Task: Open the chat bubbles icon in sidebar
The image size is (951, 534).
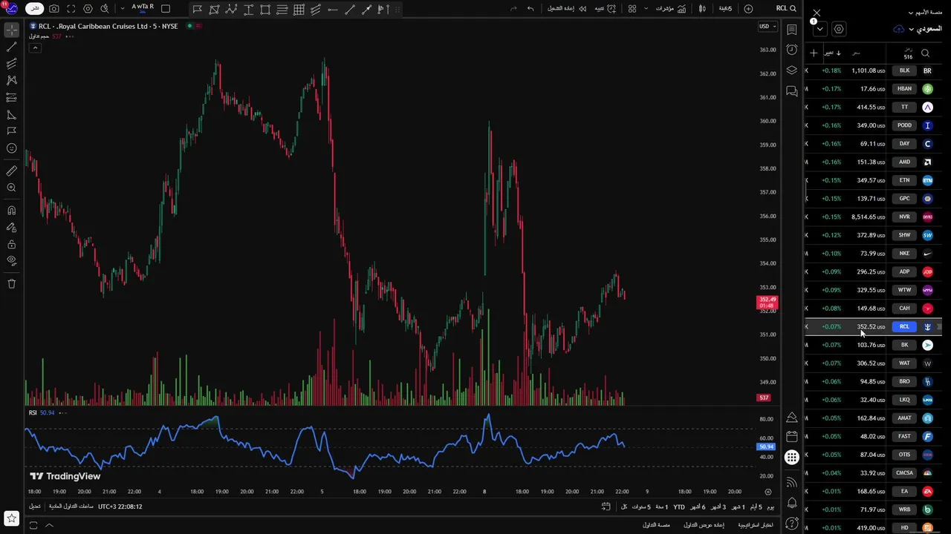Action: 792,91
